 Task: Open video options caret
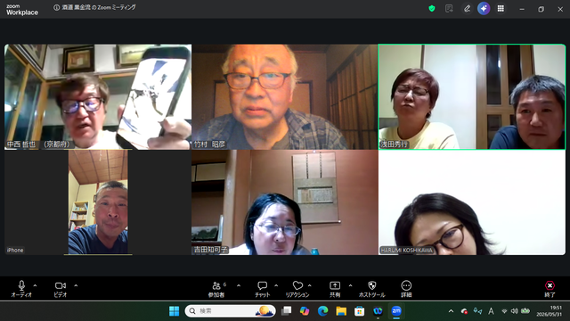coord(76,285)
